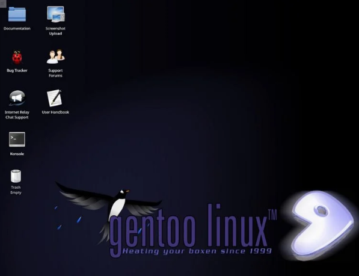This screenshot has width=359, height=276.
Task: Click the "Screenshot Upload" text label
Action: 55,31
